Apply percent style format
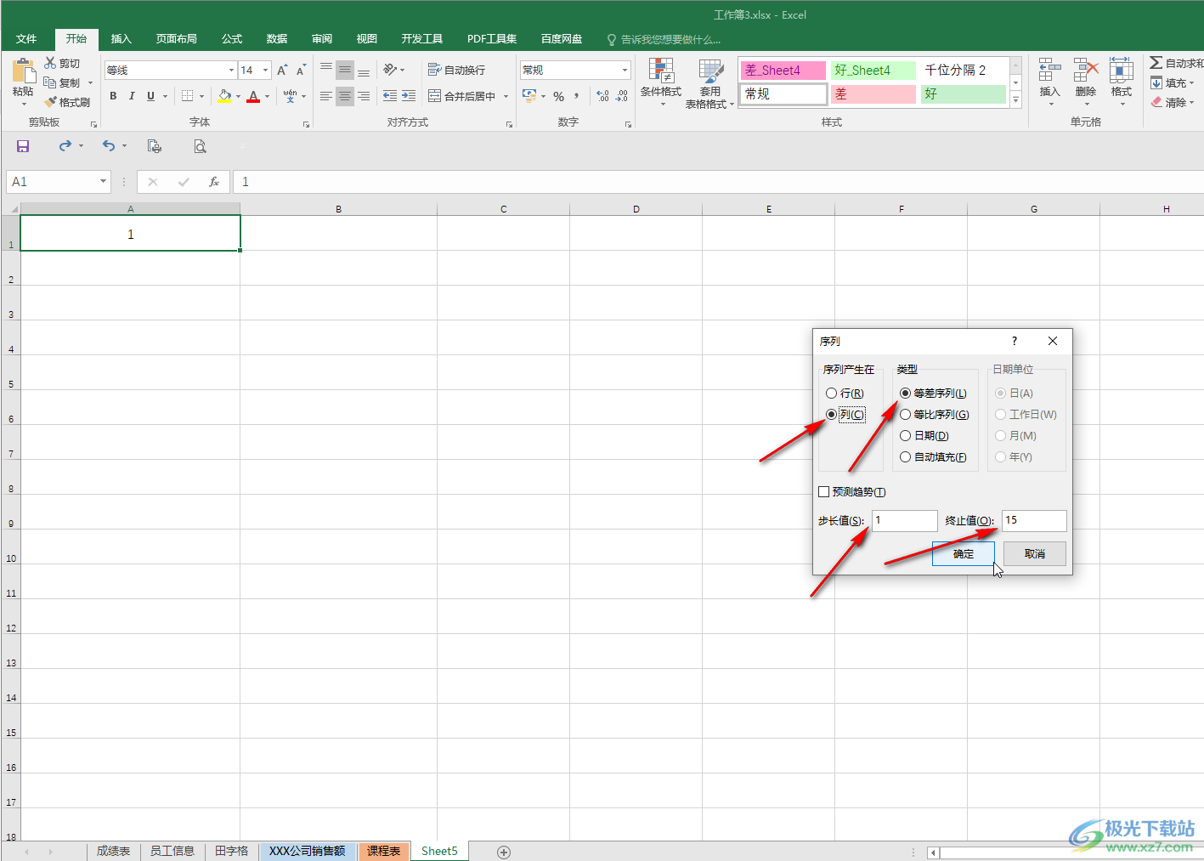The image size is (1204, 861). 558,96
